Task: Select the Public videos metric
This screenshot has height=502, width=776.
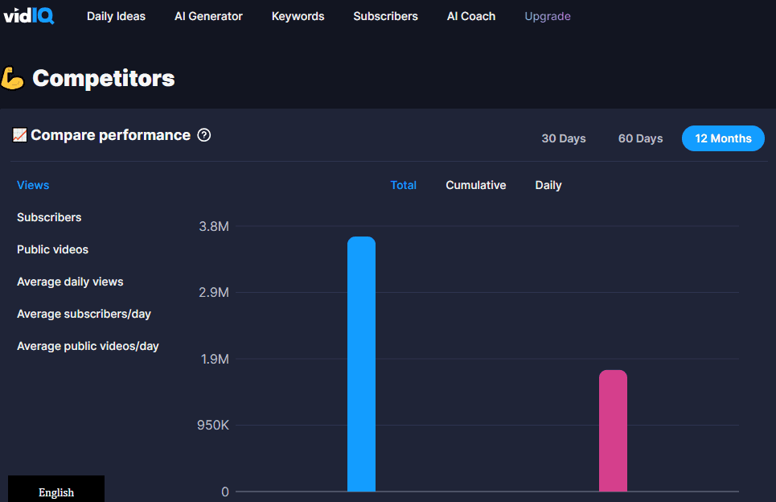Action: coord(52,249)
